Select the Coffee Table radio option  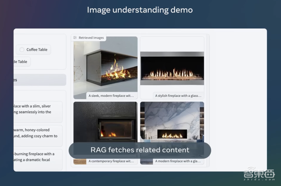pos(22,50)
